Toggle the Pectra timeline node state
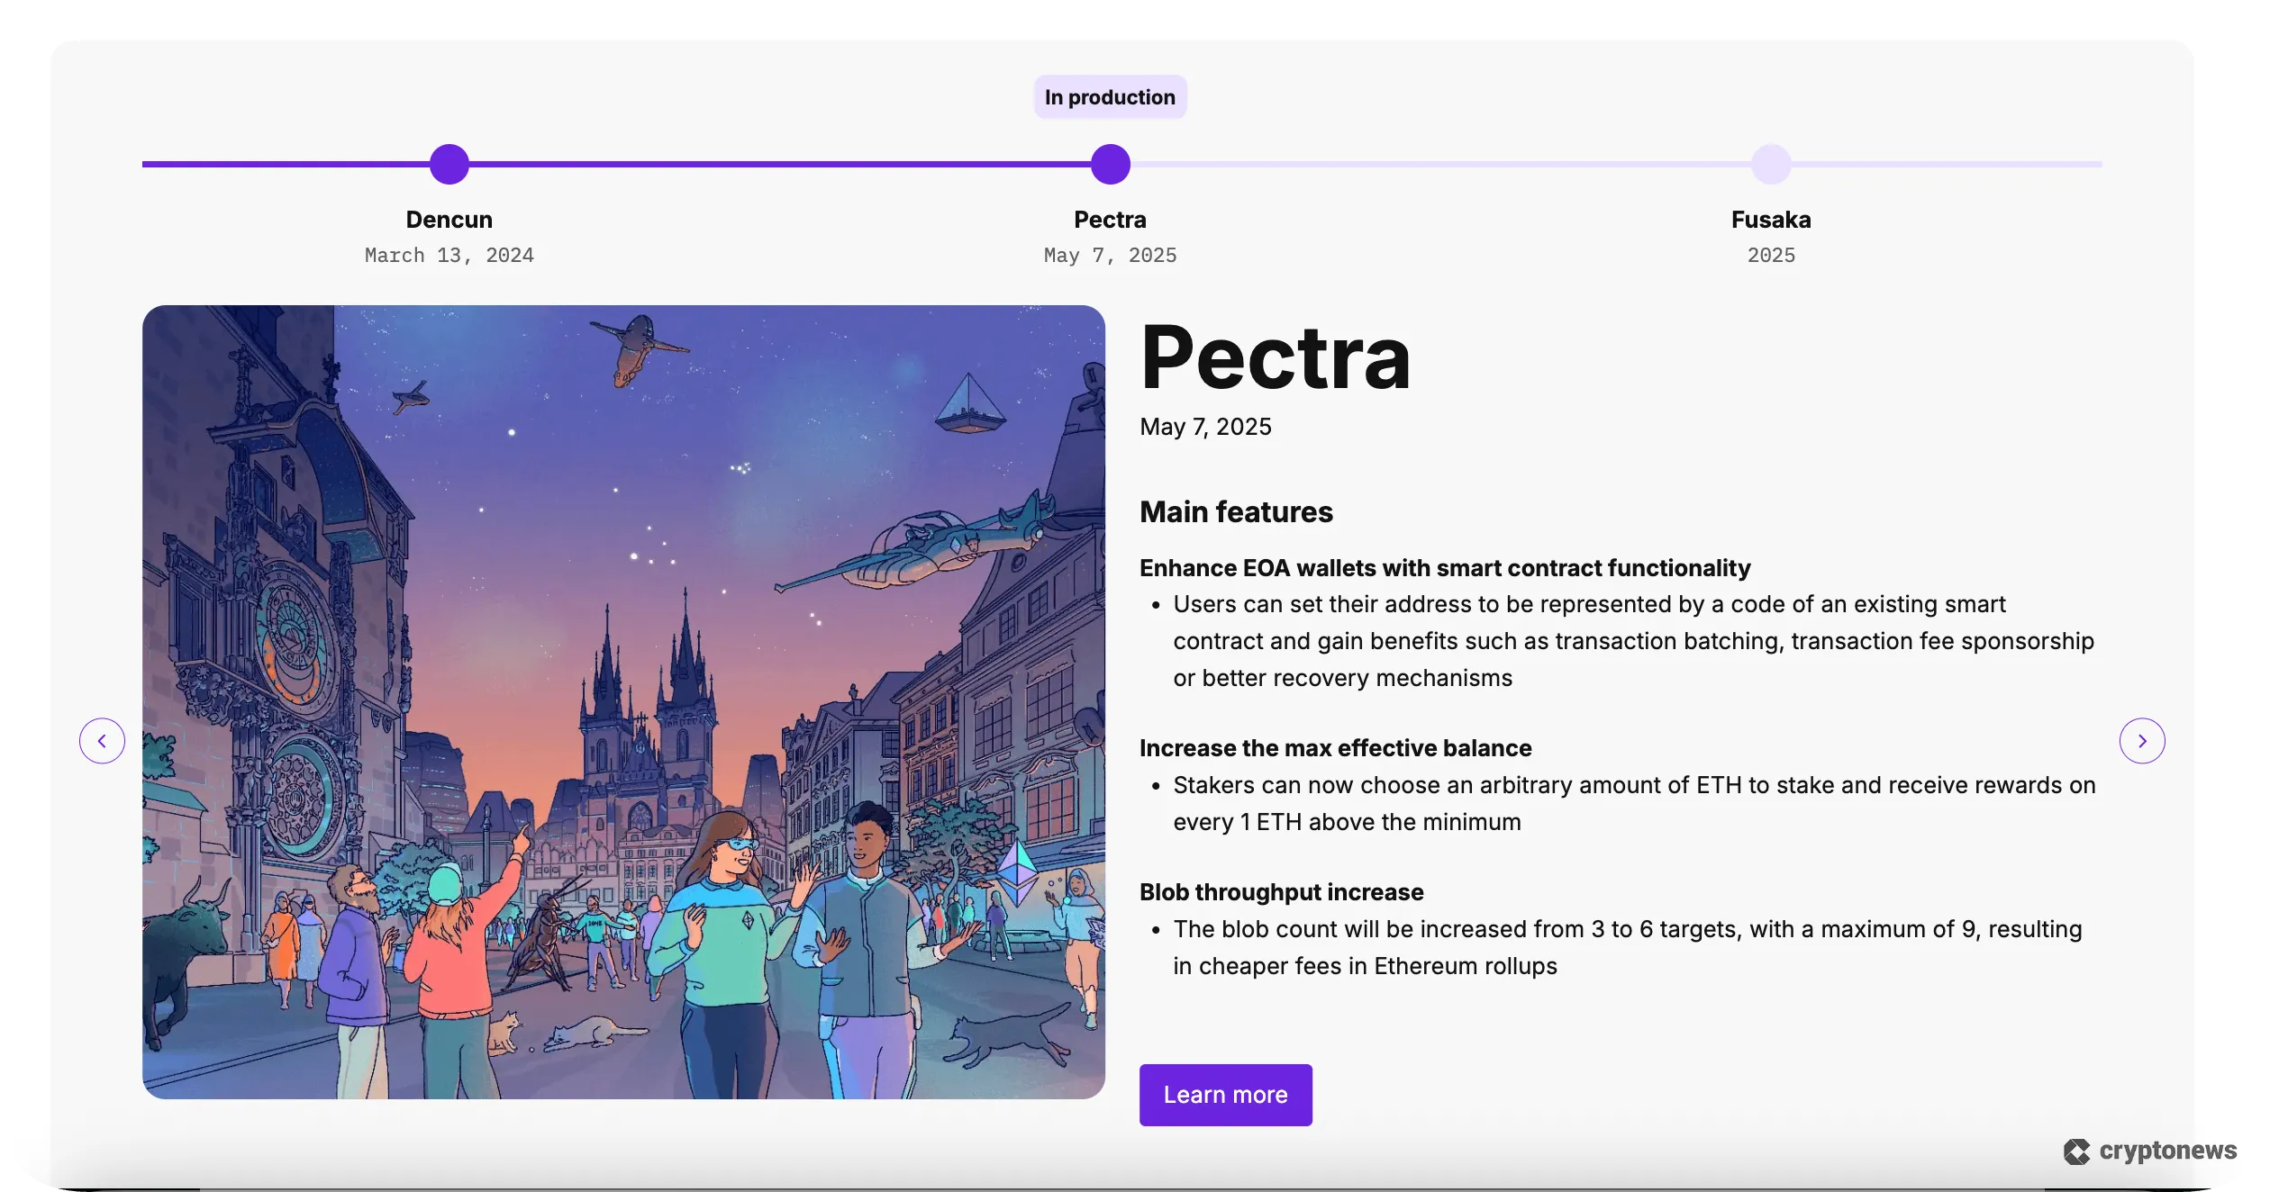 point(1110,164)
